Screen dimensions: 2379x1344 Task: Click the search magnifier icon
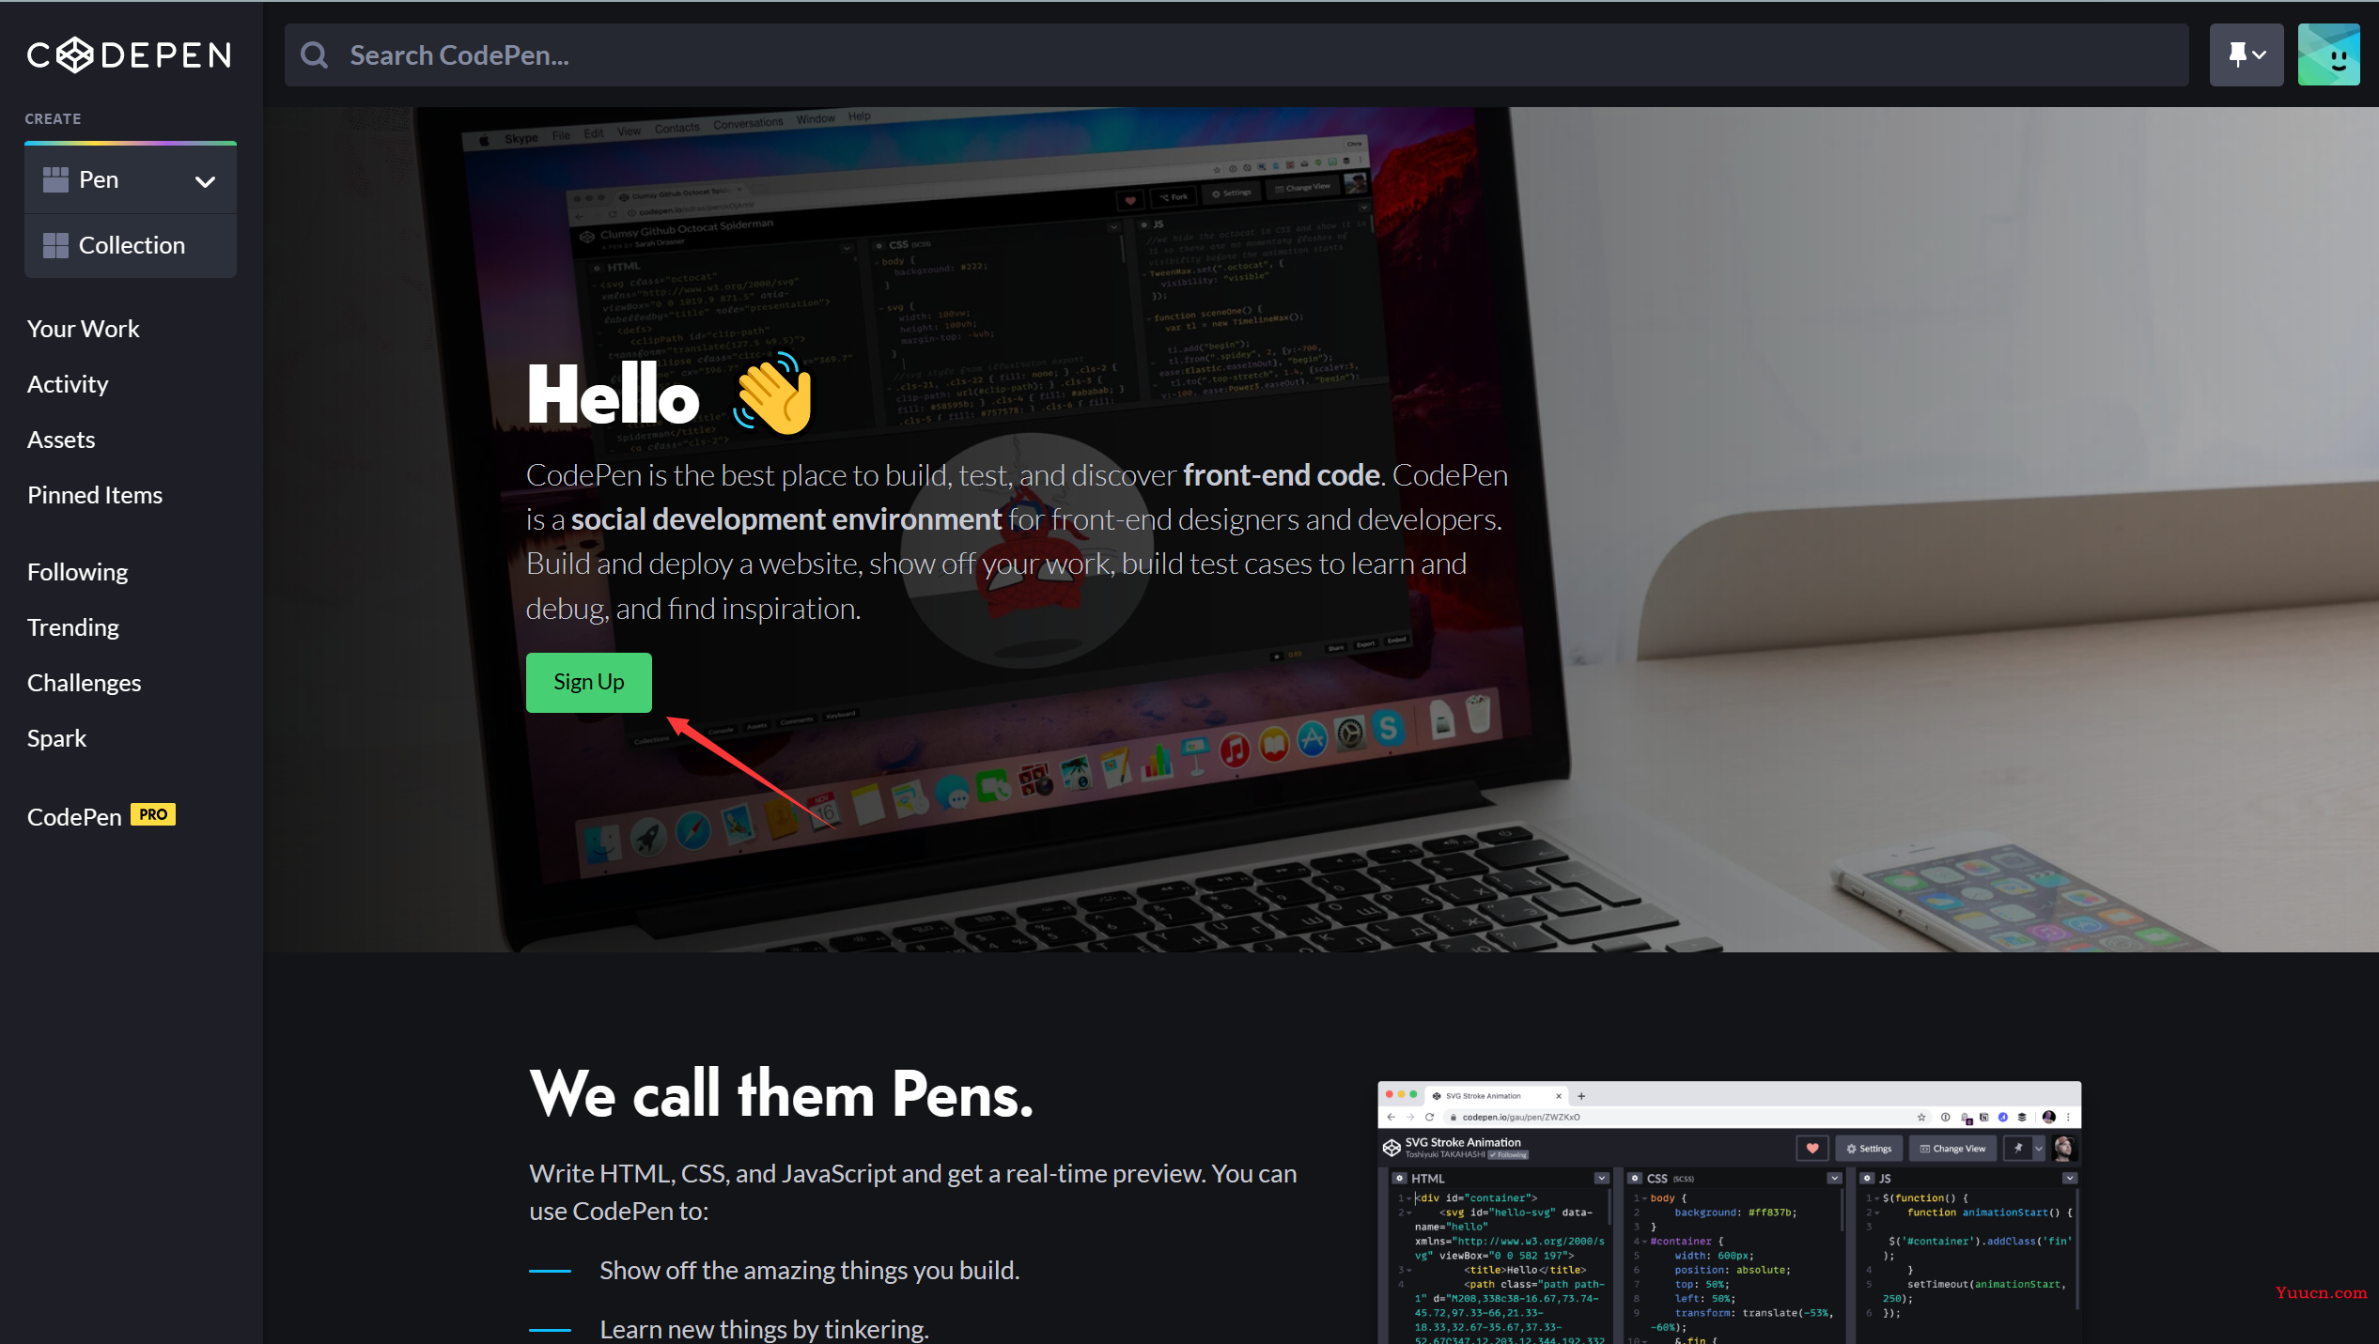tap(316, 54)
